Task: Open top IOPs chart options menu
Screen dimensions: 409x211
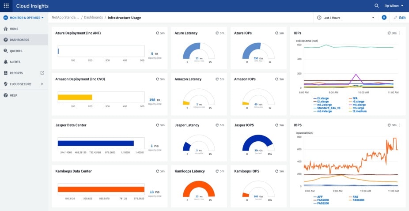Action: (399, 33)
